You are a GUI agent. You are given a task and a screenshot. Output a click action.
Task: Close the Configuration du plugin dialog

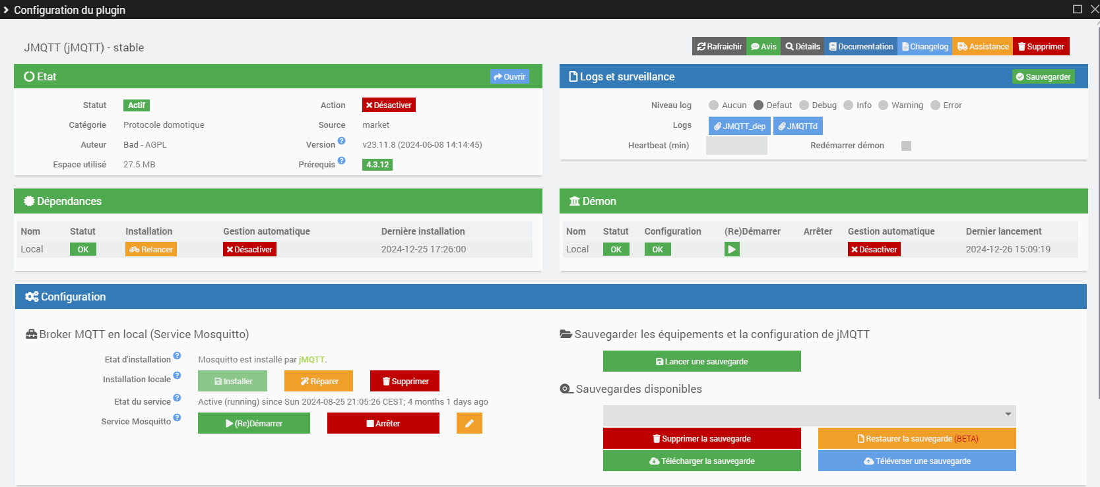coord(1094,9)
